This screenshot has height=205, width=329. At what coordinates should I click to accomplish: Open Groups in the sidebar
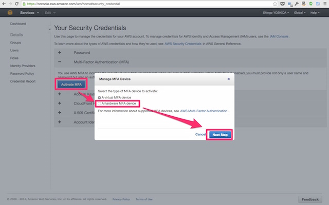click(15, 43)
